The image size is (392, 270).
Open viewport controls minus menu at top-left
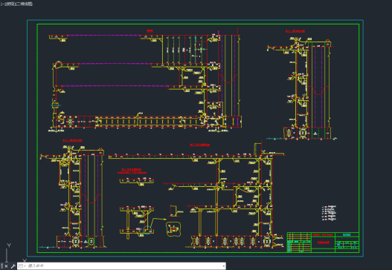point(2,4)
